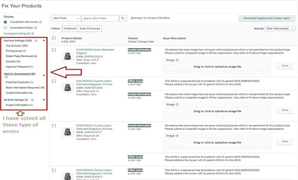298x180 pixels.
Task: Click product thumbnail for Bag-ALB-P
Action: [x=67, y=56]
